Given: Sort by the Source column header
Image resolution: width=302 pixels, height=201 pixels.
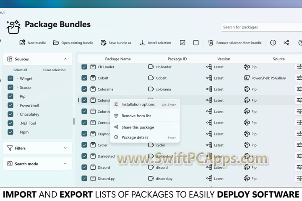Looking at the screenshot, I should coord(279,59).
